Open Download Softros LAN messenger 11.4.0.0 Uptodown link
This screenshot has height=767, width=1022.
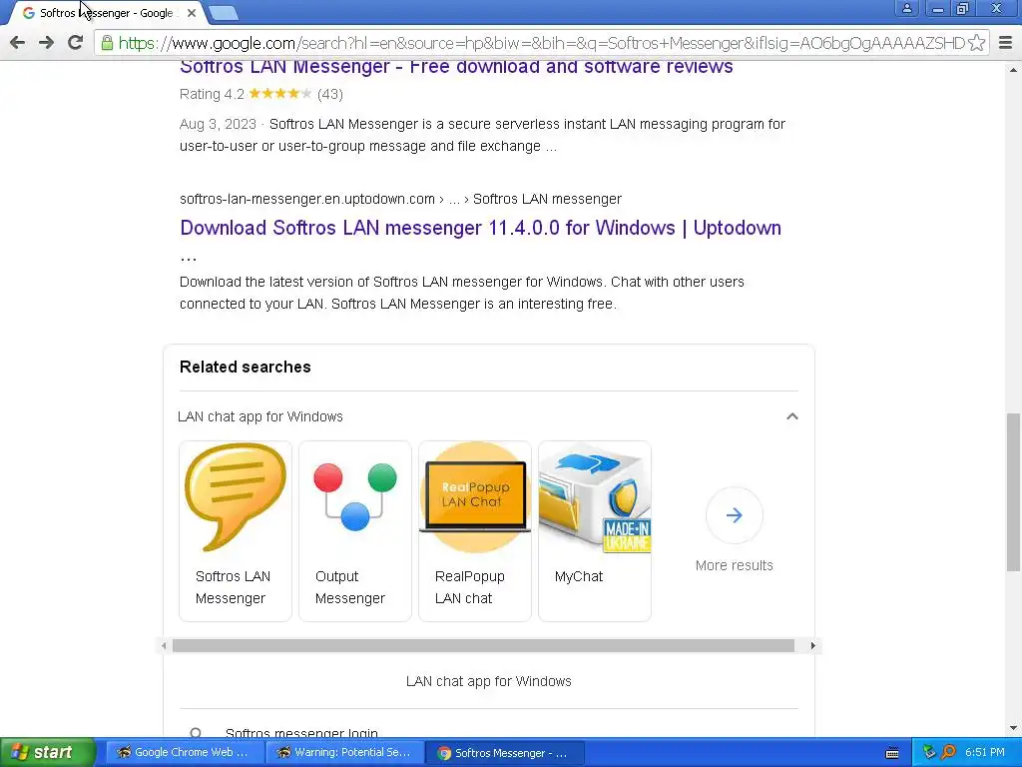tap(480, 228)
